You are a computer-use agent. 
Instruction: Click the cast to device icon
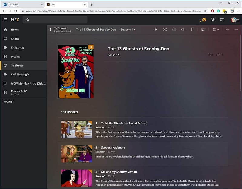(222, 20)
